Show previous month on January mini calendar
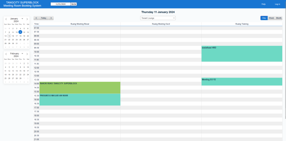Viewport: 286px width, 141px height. click(6, 19)
